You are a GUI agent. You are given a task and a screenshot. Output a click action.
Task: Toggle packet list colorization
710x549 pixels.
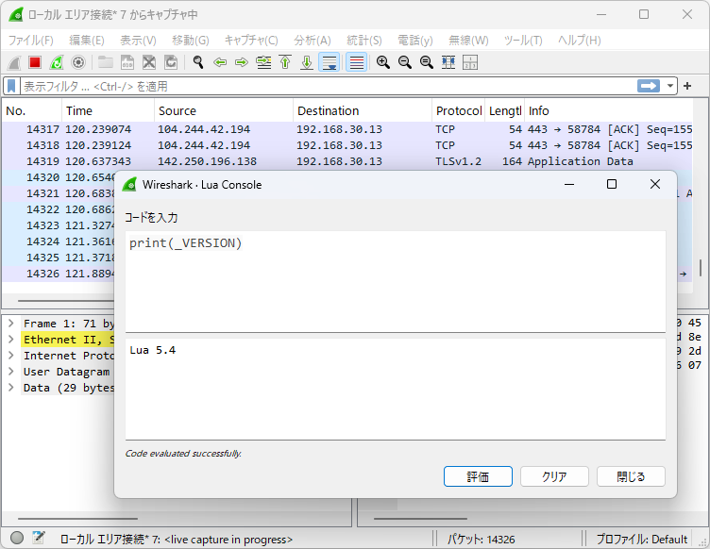point(356,62)
